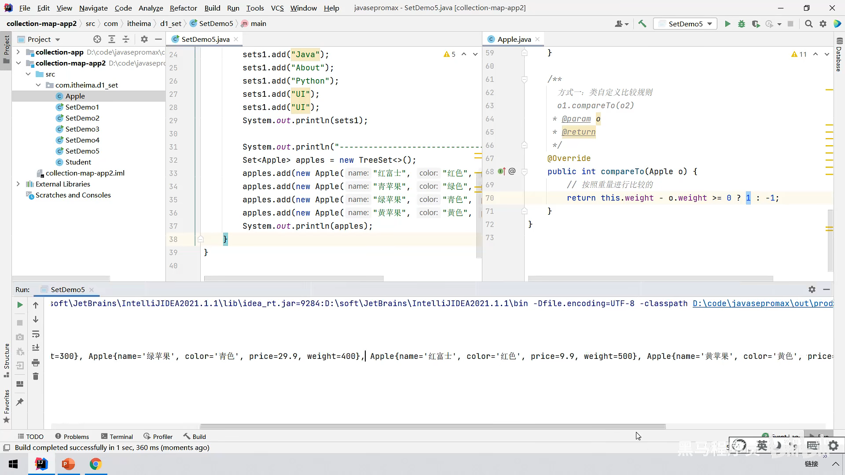Open the Refactor menu
This screenshot has width=845, height=475.
pyautogui.click(x=183, y=8)
